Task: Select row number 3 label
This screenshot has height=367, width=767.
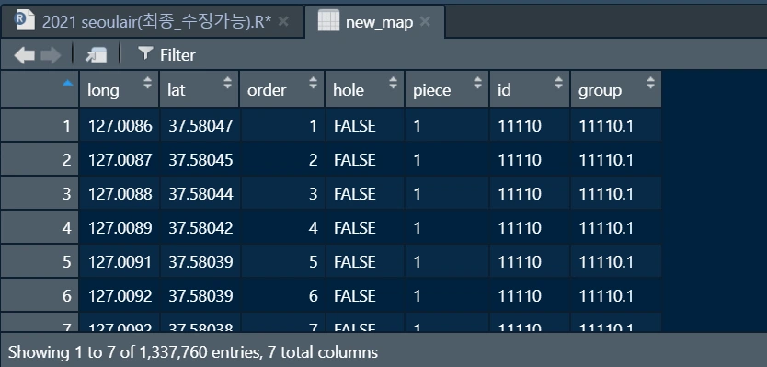Action: click(67, 194)
